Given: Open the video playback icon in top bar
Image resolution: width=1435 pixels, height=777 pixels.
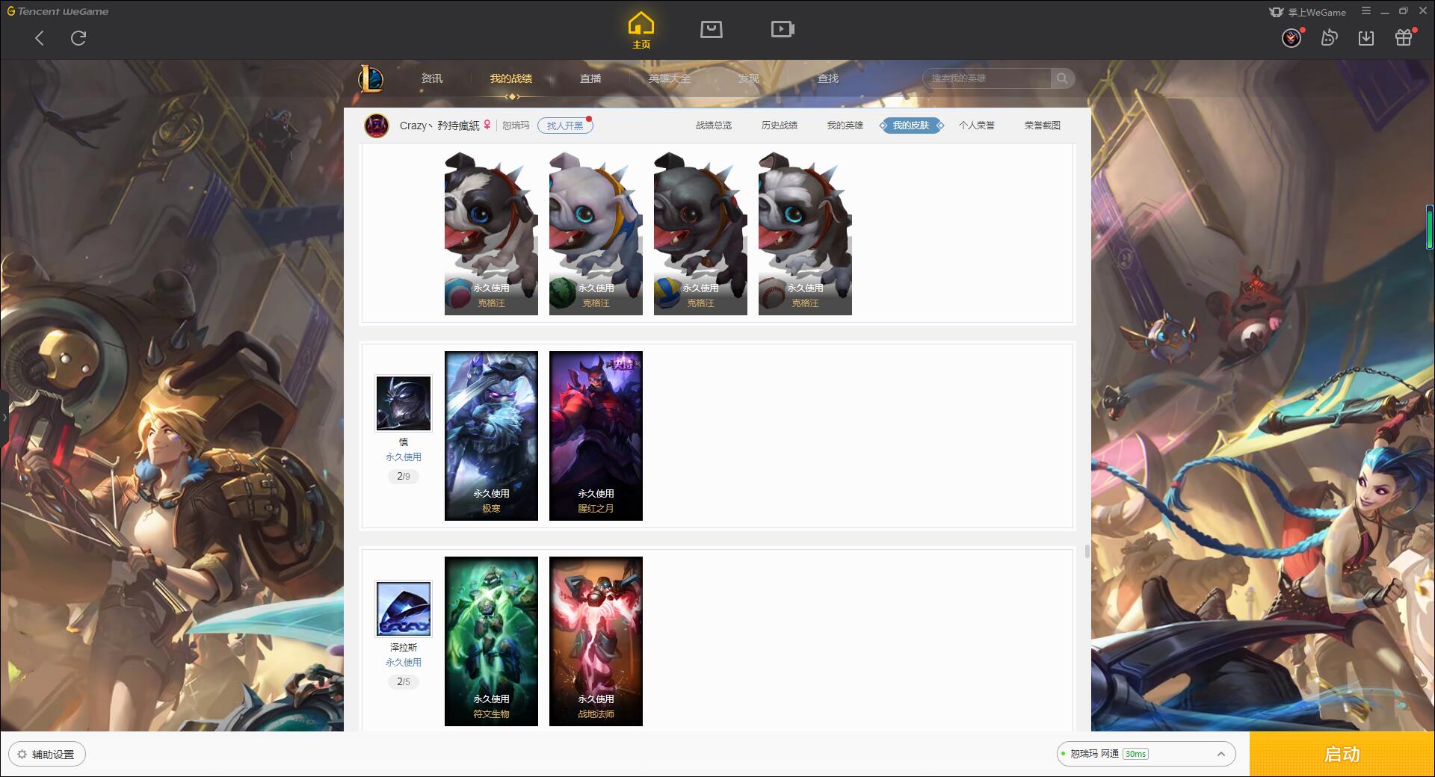Looking at the screenshot, I should pyautogui.click(x=783, y=29).
